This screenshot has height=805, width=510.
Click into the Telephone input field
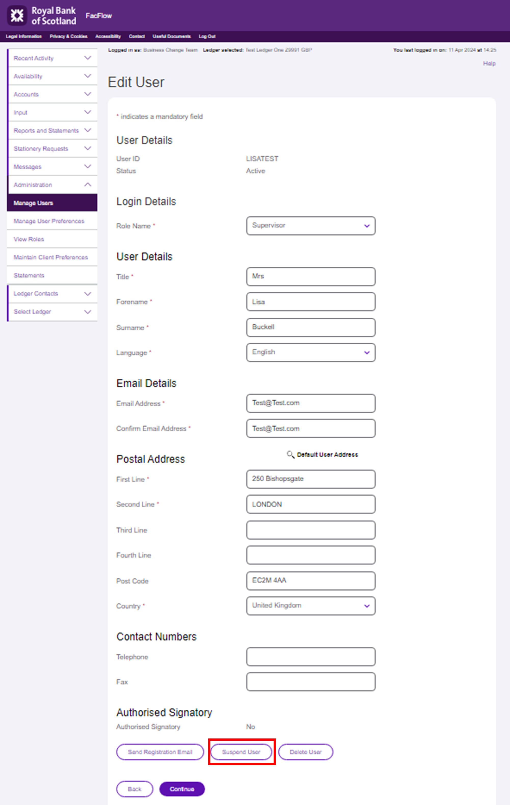311,657
